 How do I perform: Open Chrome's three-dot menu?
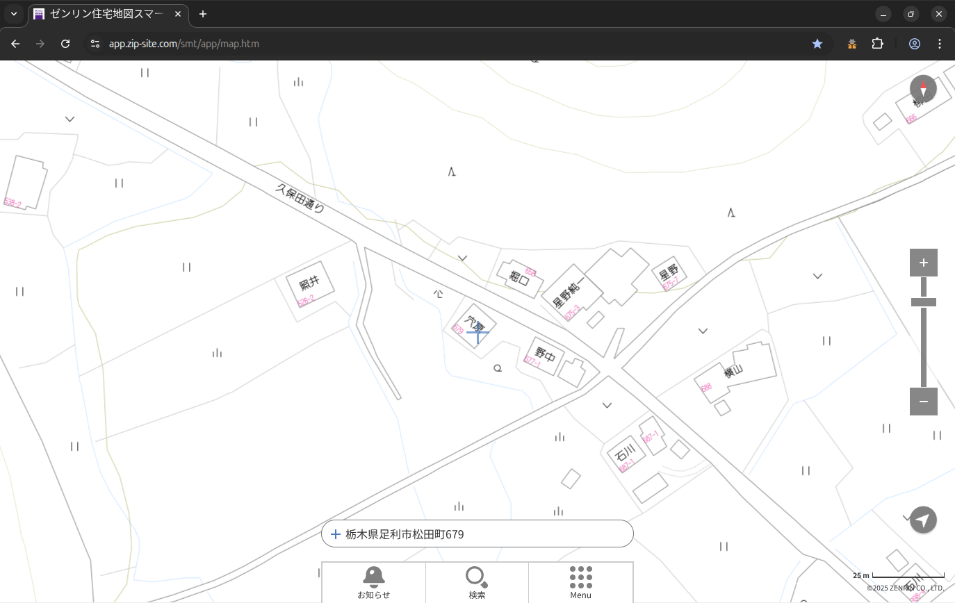tap(940, 44)
